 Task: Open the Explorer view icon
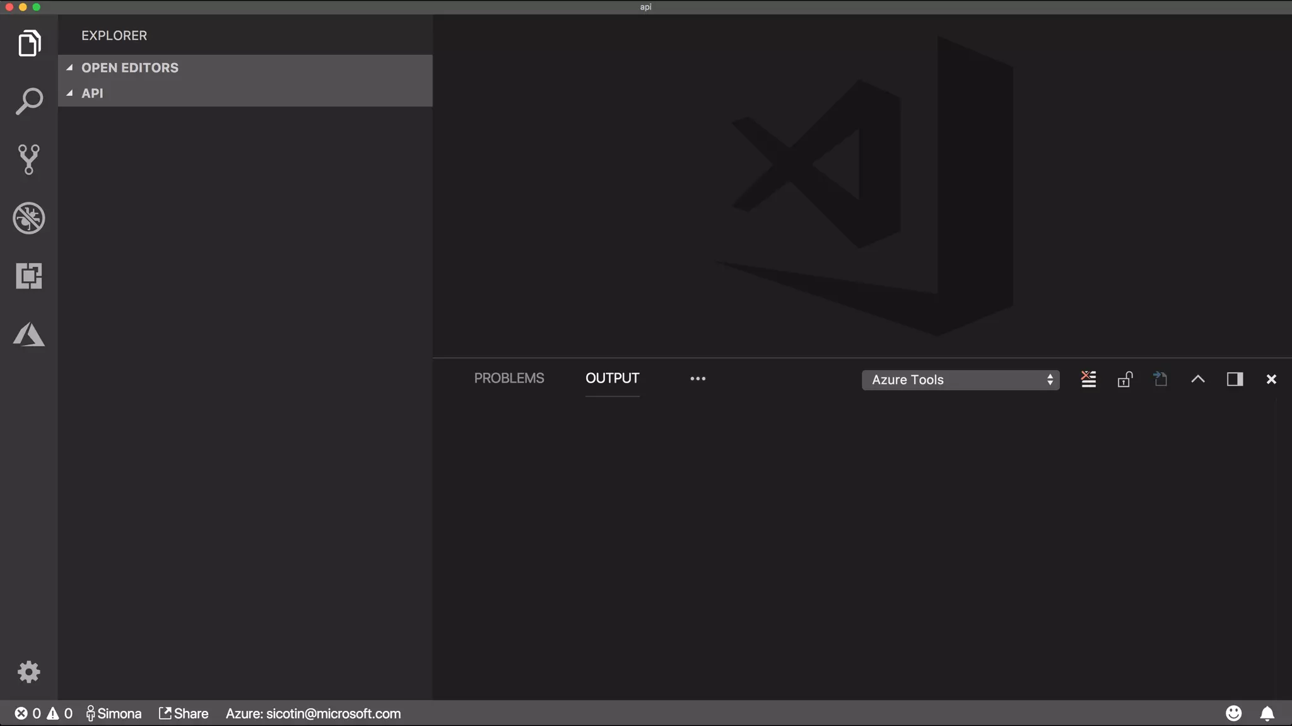click(29, 43)
